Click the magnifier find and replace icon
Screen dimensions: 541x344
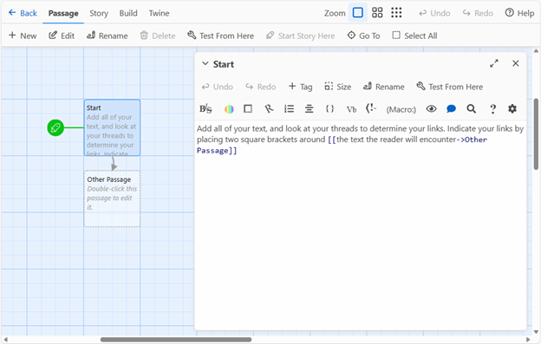(x=472, y=109)
